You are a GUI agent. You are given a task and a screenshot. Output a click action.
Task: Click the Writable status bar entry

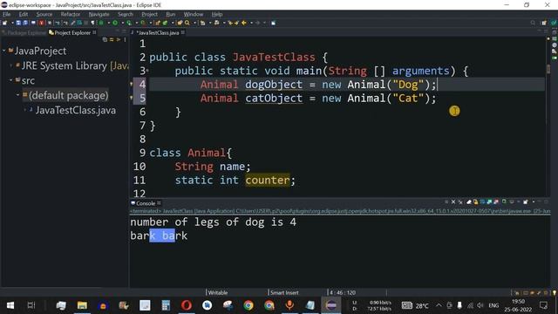tap(218, 293)
